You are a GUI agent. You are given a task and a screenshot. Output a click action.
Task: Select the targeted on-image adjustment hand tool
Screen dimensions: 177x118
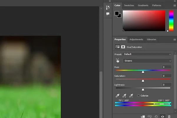coord(117,60)
